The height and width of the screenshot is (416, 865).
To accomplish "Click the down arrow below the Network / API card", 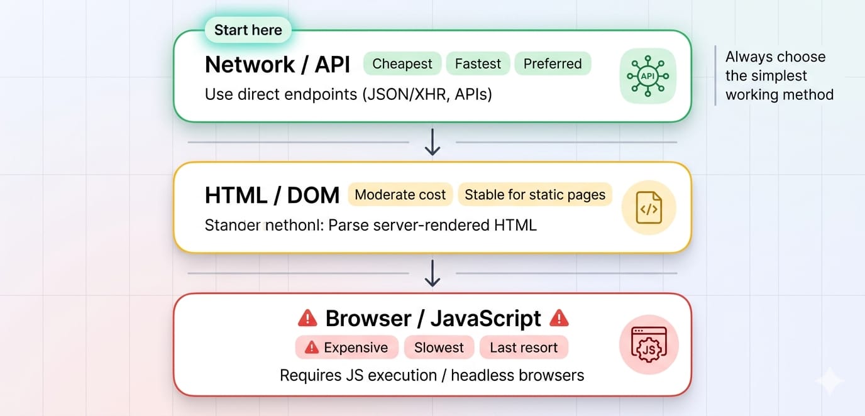I will point(432,143).
